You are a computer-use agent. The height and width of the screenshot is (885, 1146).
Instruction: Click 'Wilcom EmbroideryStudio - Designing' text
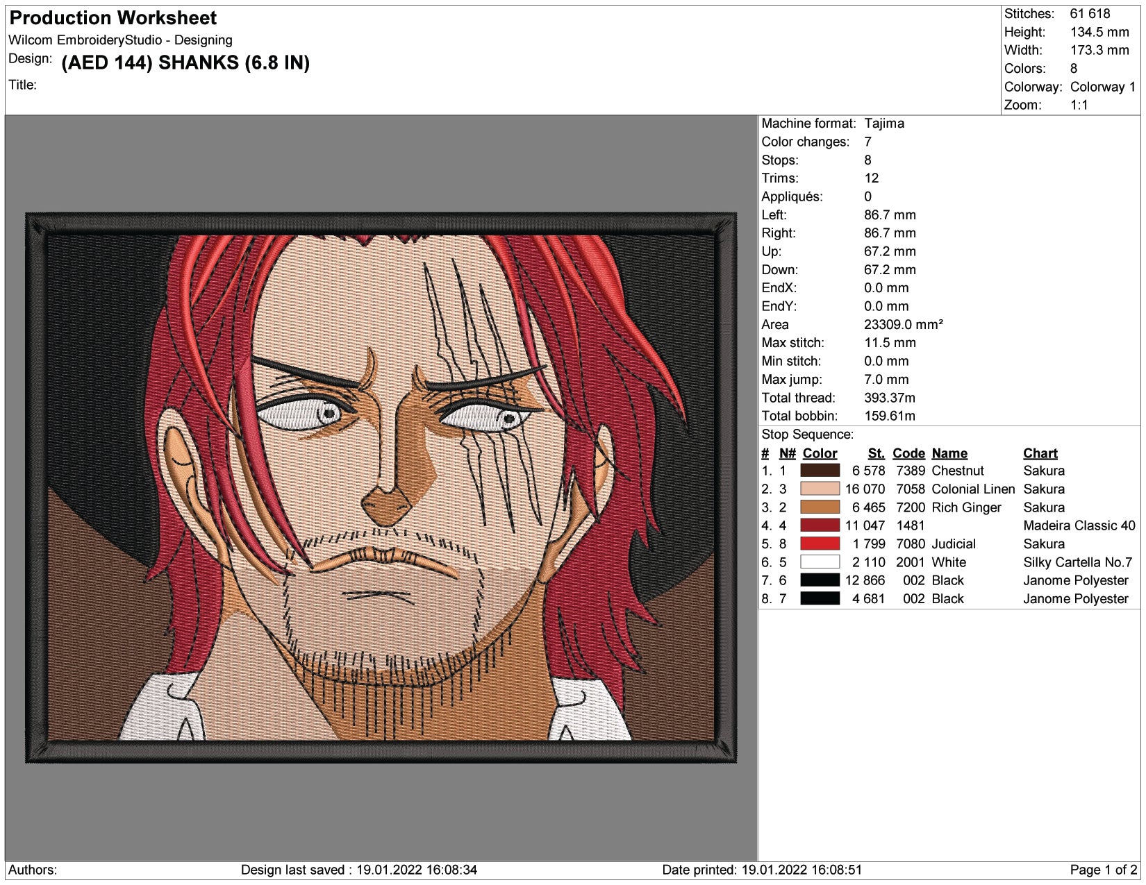pyautogui.click(x=120, y=40)
